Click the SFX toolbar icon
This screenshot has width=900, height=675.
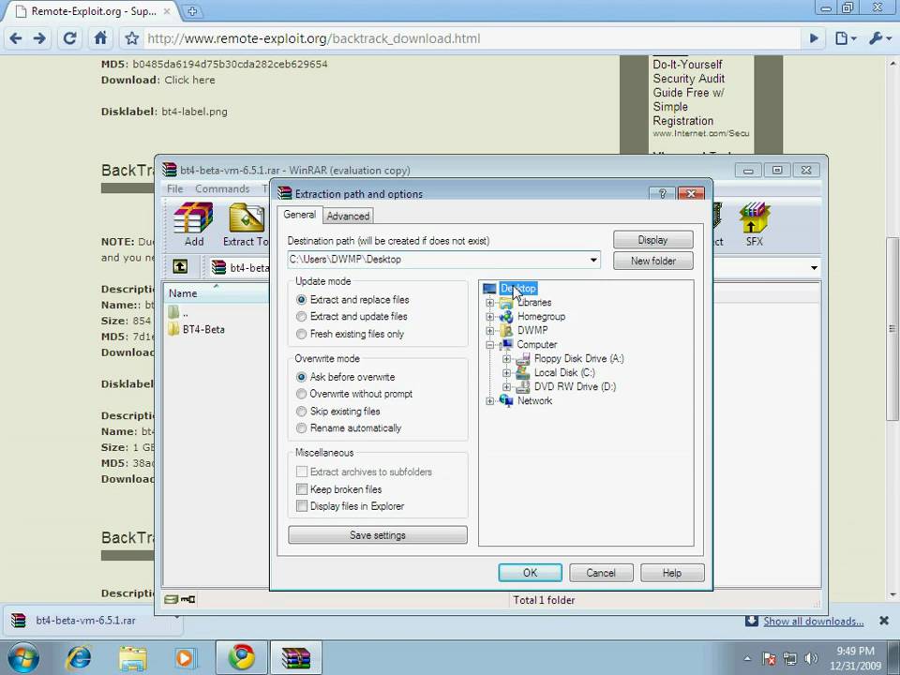(x=754, y=224)
